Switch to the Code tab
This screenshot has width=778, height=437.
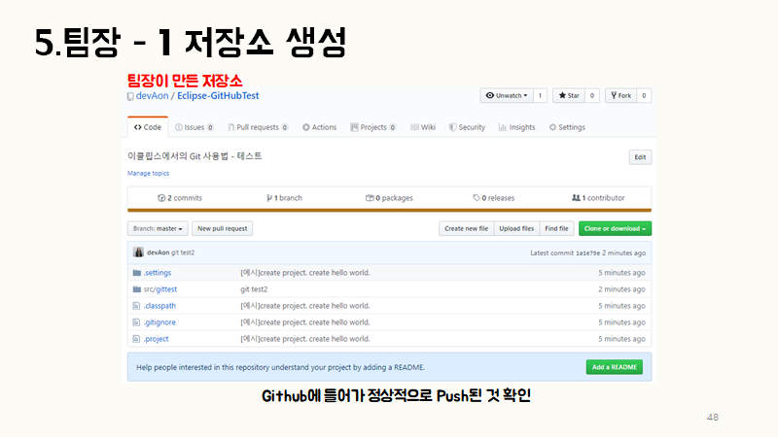[148, 127]
